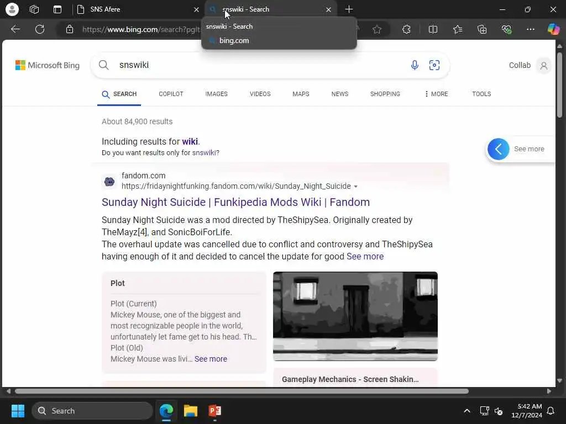Switch to the SHOPPING tab
Image resolution: width=566 pixels, height=424 pixels.
pyautogui.click(x=385, y=94)
